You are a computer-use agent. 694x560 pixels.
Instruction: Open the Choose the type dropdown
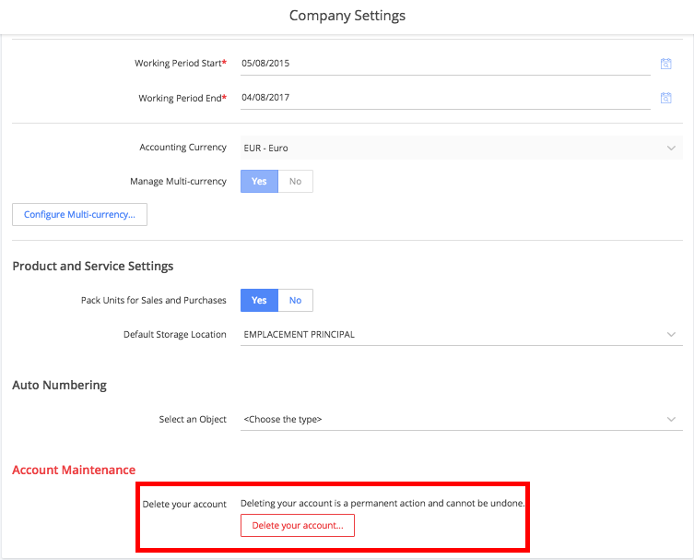pos(461,419)
